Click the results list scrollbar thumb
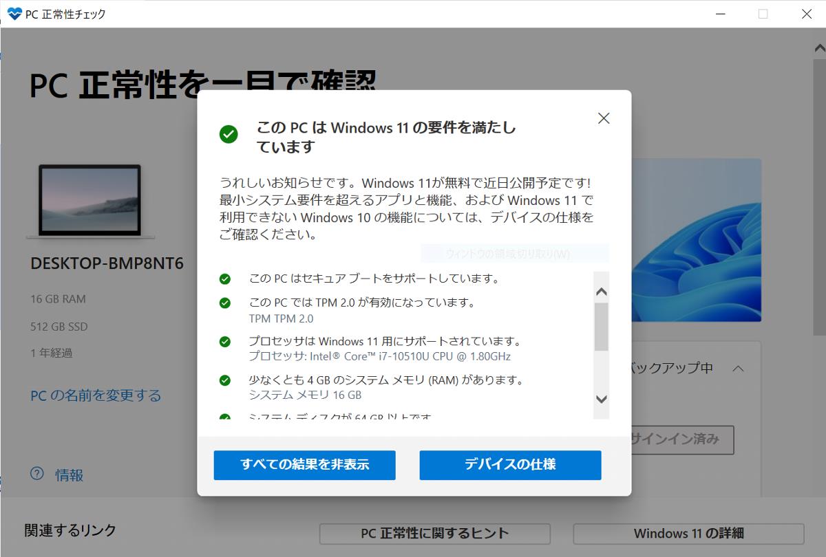 coord(601,327)
